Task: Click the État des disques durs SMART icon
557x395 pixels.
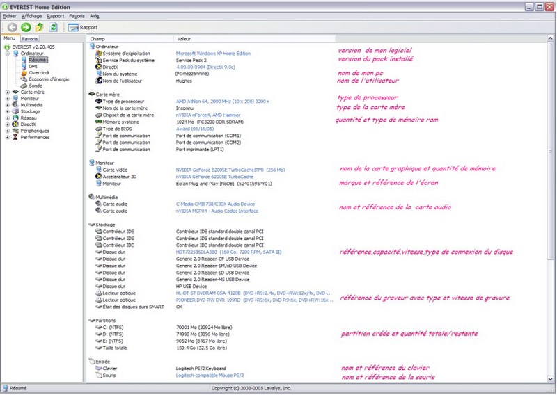Action: pos(99,307)
